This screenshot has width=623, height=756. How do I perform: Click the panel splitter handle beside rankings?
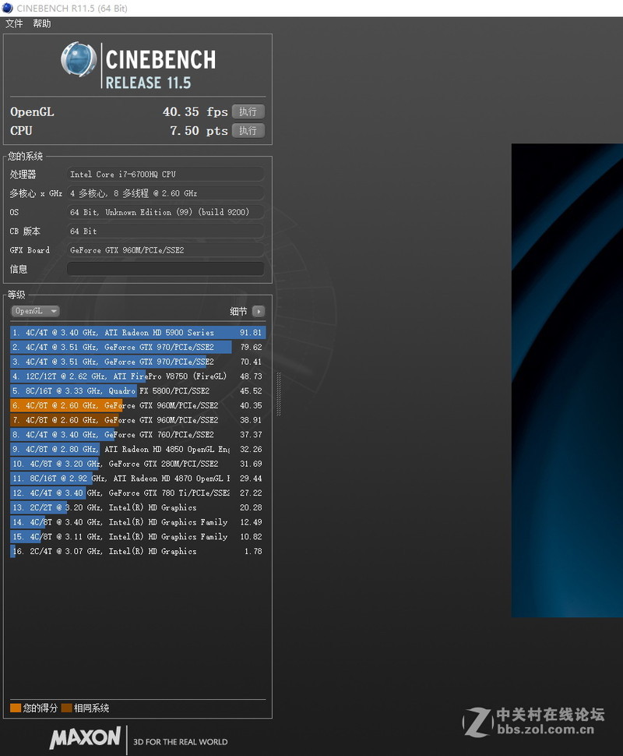(277, 404)
